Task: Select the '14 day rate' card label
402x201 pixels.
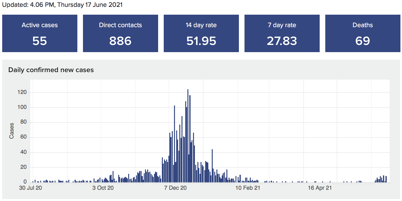Action: 201,25
